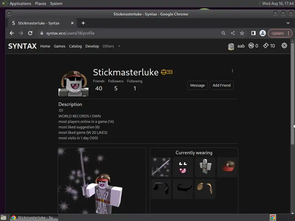295x221 pixels.
Task: Click the browser forward arrow
Action: click(21, 33)
